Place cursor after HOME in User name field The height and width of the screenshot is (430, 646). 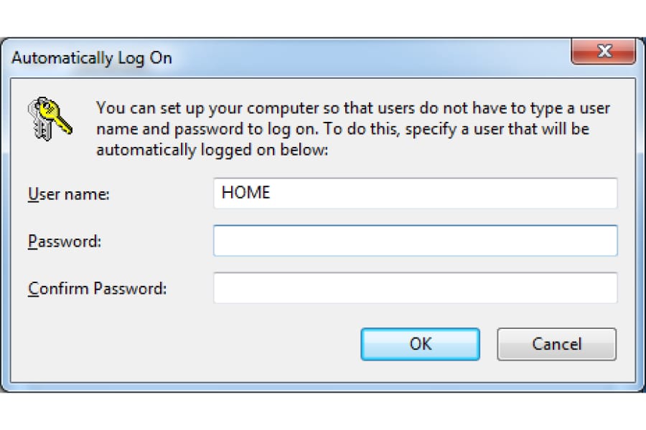272,193
